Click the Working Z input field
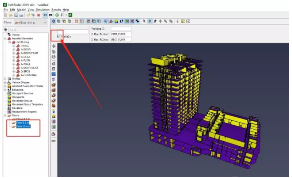 (120, 29)
